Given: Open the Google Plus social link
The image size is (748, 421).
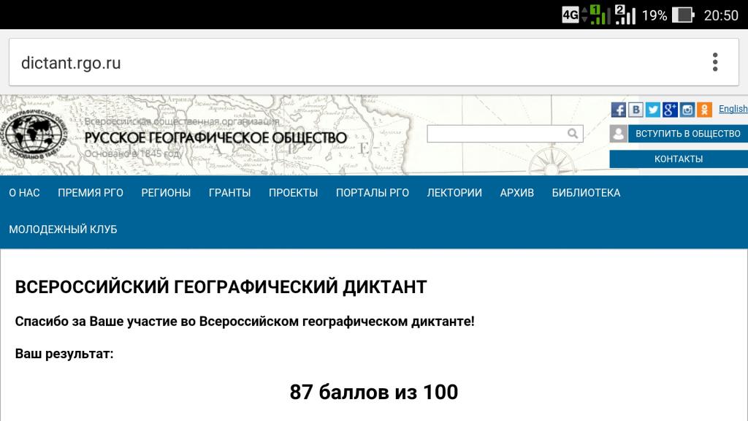Looking at the screenshot, I should pyautogui.click(x=670, y=110).
